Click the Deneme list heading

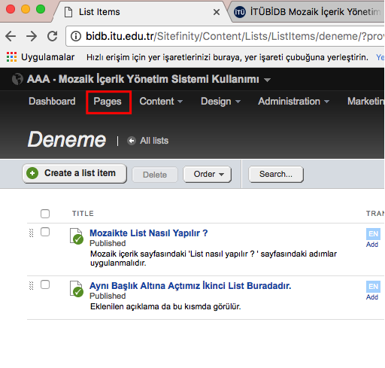[x=67, y=140]
